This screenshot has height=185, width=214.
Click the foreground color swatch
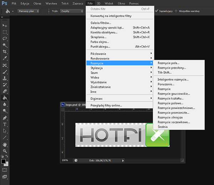[x=3, y=161]
